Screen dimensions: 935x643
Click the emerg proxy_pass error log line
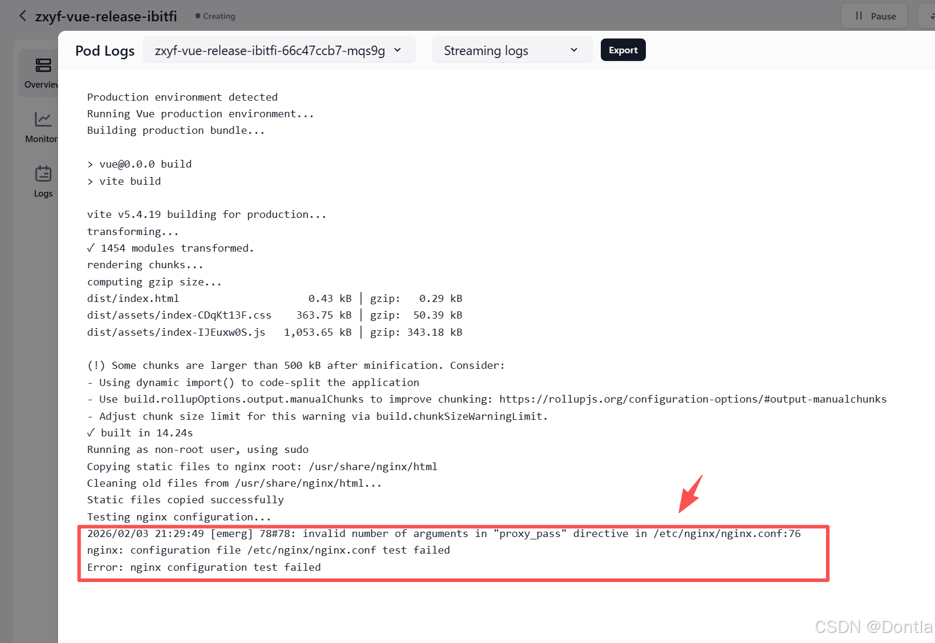(444, 533)
